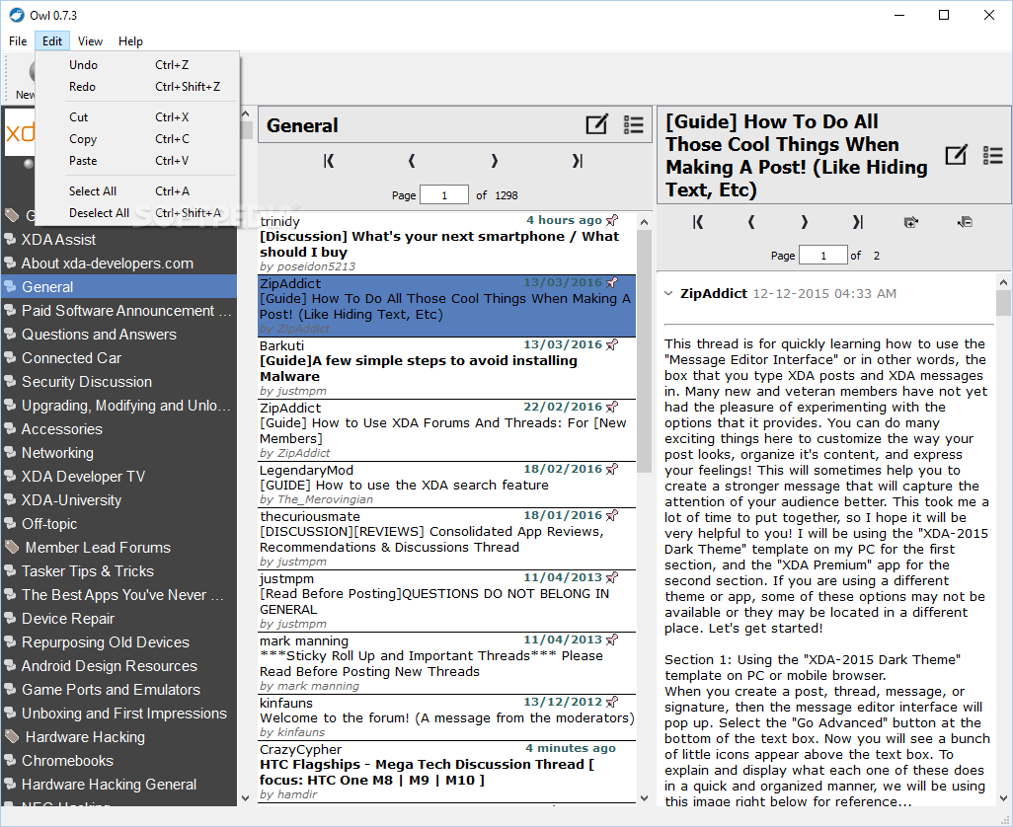This screenshot has width=1013, height=827.
Task: Click pin icon on Barkuti's Malware guide thread
Action: (x=612, y=344)
